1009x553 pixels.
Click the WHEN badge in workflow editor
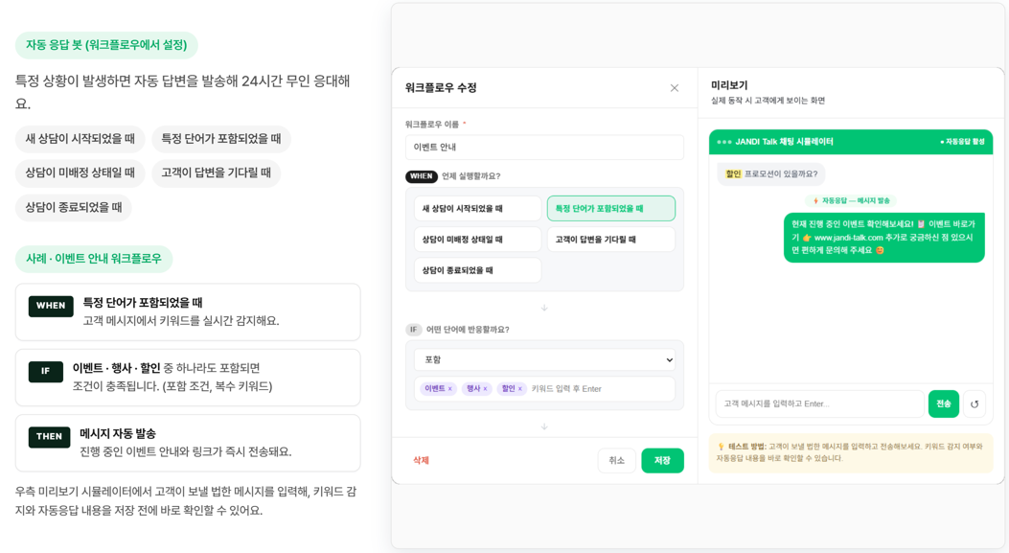click(422, 176)
